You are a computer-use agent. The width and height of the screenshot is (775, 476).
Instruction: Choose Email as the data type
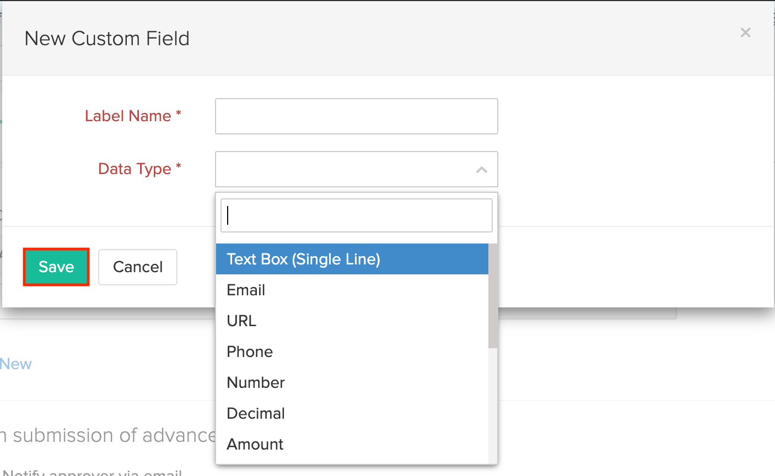tap(246, 290)
